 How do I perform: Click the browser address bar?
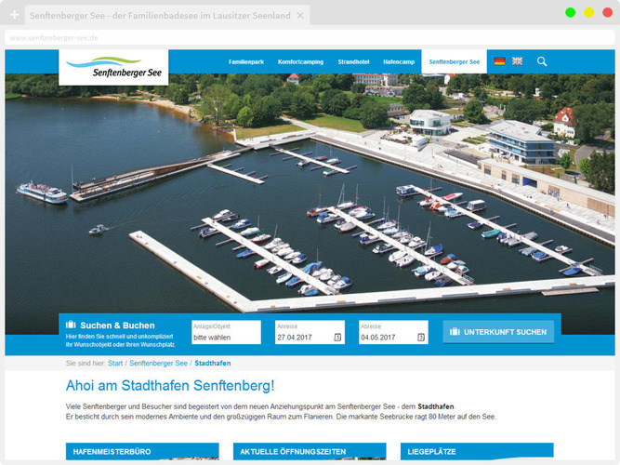point(310,37)
